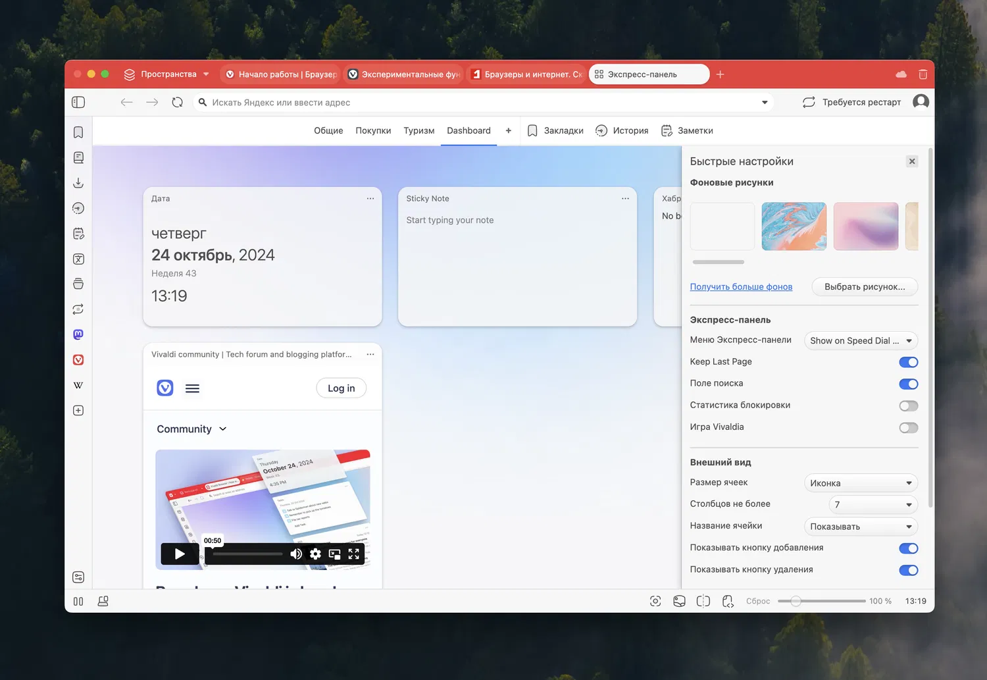Toggle Keep Last Page switch
Image resolution: width=987 pixels, height=680 pixels.
(909, 362)
